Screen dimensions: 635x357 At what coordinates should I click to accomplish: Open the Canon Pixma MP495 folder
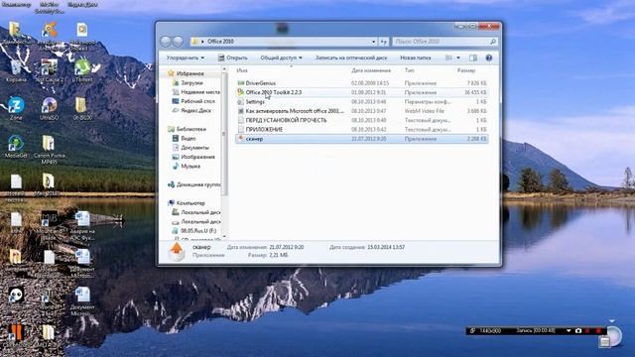[49, 149]
